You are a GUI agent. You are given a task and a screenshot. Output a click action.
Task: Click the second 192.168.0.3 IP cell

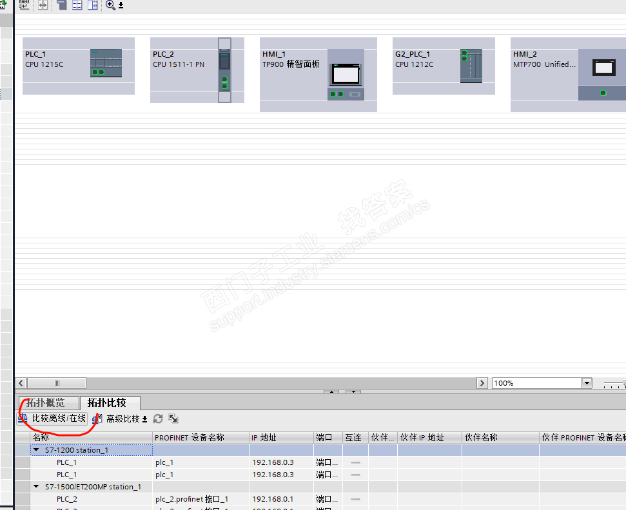click(282, 475)
